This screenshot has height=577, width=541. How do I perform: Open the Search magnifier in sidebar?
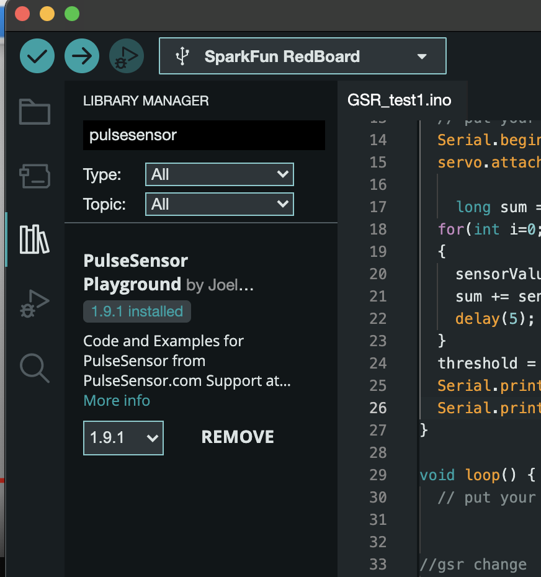coord(34,368)
